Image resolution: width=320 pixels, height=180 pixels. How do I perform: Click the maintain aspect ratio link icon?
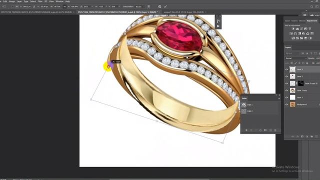(64, 6)
